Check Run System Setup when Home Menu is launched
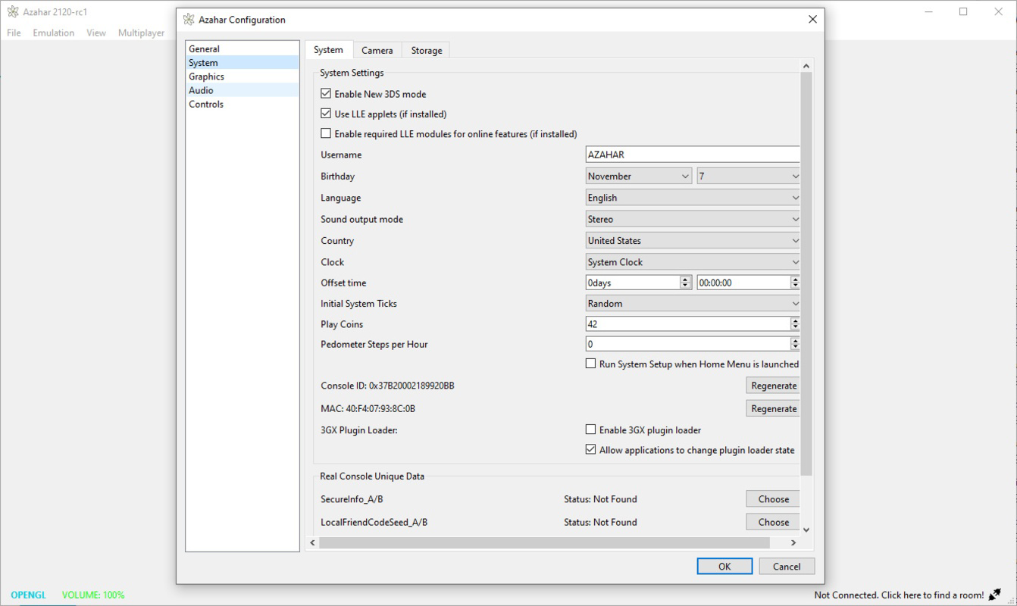This screenshot has height=606, width=1017. (590, 364)
